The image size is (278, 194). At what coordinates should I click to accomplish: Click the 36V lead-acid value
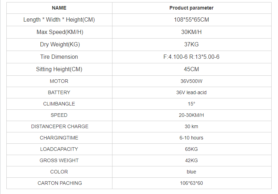[x=191, y=92]
